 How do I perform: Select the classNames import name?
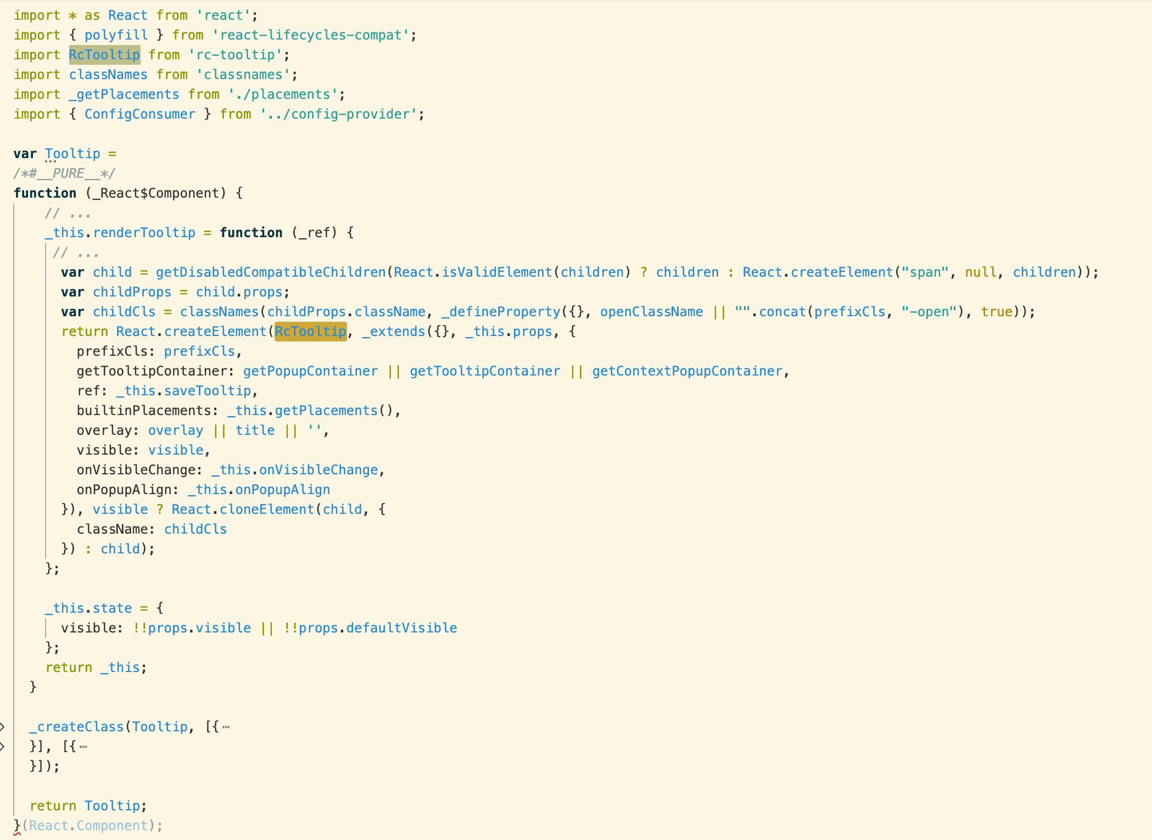[x=108, y=74]
